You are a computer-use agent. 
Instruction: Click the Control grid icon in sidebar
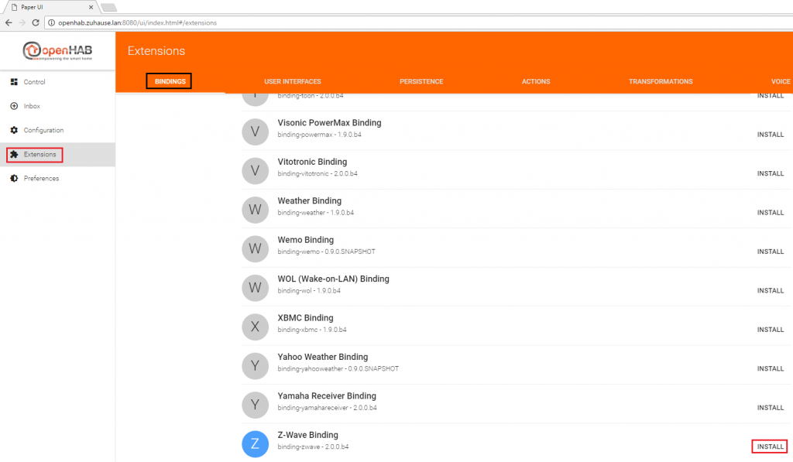[x=14, y=82]
